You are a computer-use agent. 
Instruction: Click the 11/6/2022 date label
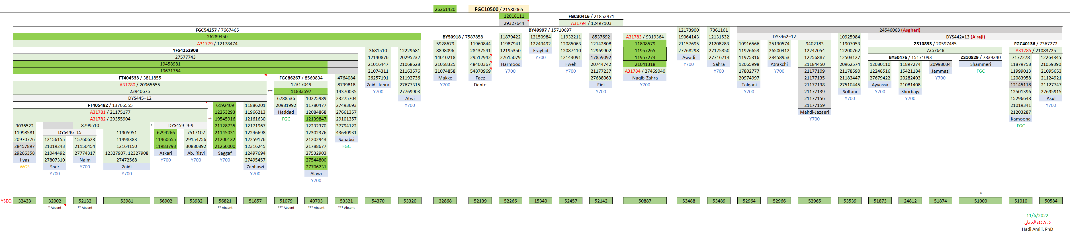1037,215
